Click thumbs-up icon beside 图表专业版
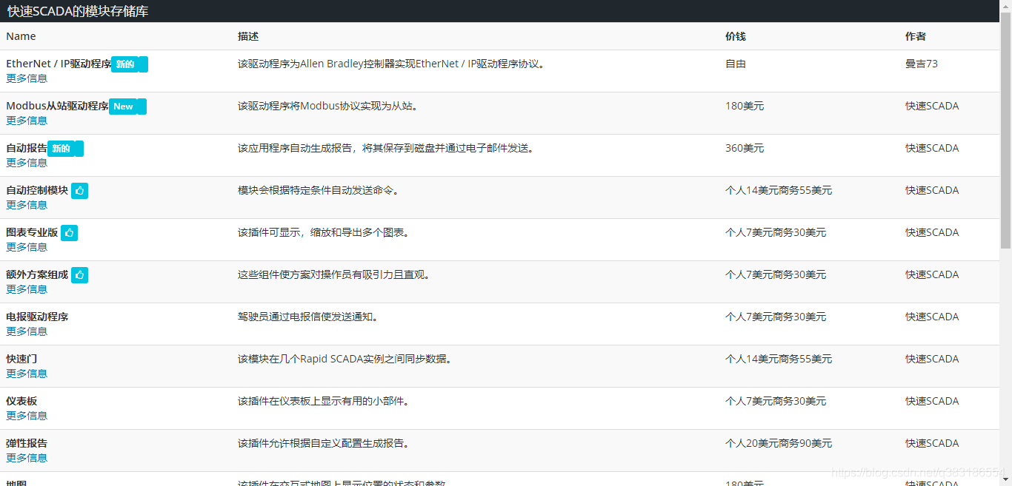Viewport: 1012px width, 486px height. coord(70,233)
